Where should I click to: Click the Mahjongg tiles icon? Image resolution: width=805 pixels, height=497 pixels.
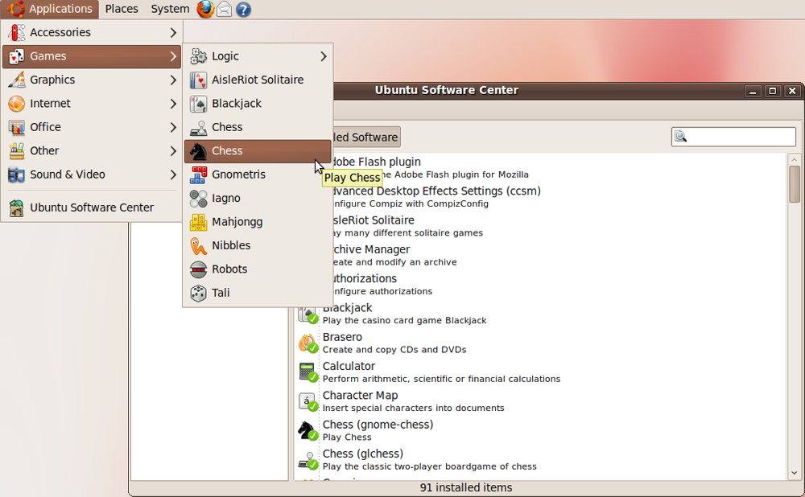[198, 222]
